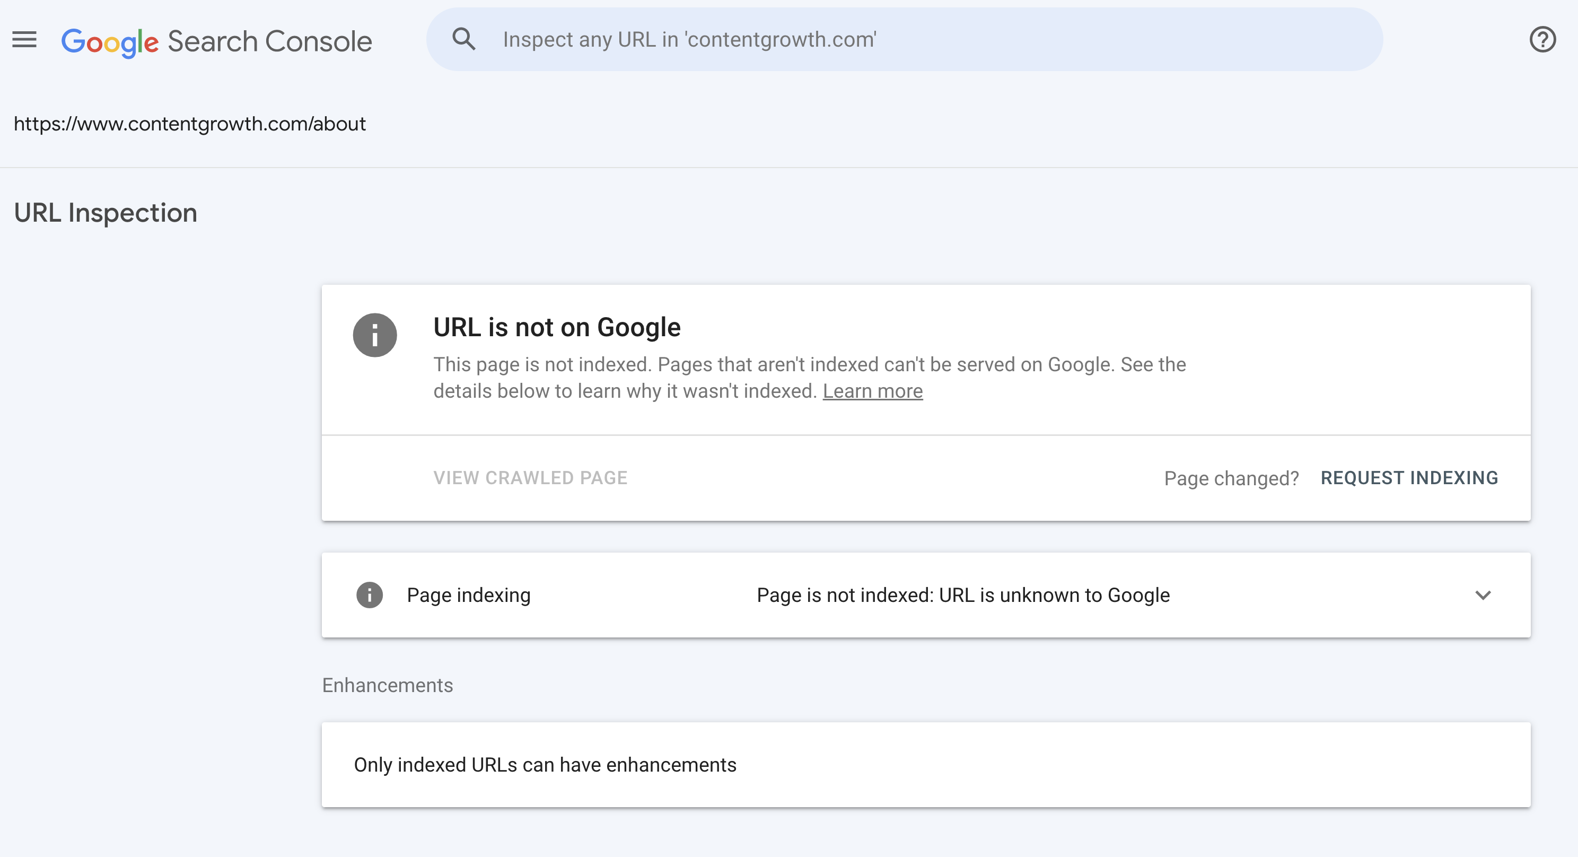Click the 'URL is not on Google' title
This screenshot has height=857, width=1578.
pyautogui.click(x=557, y=327)
